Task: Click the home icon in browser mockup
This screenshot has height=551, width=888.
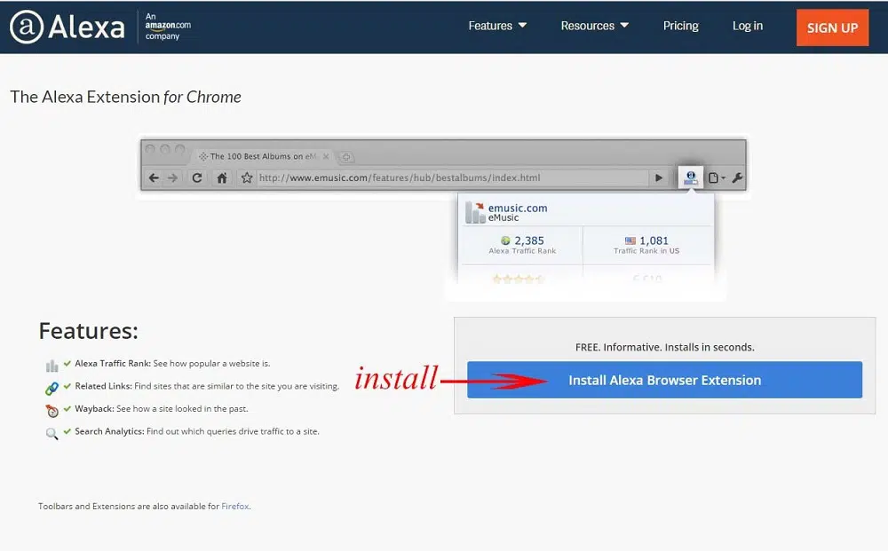Action: tap(222, 178)
